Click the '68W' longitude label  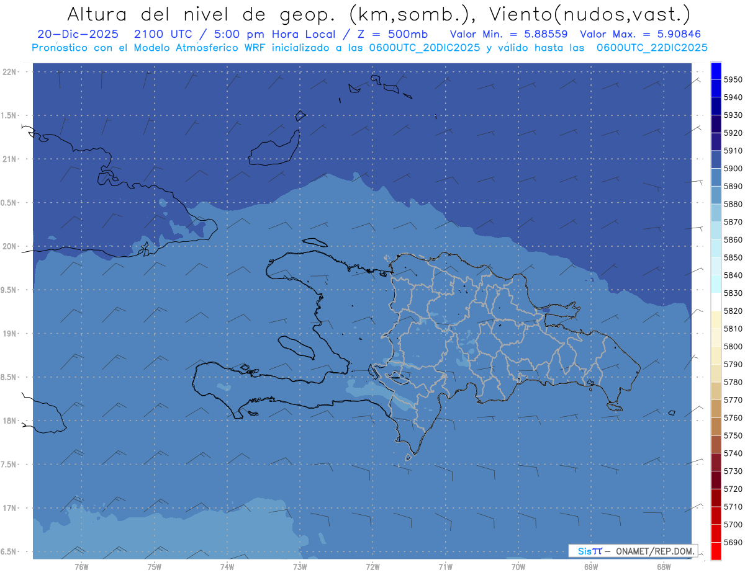[664, 567]
